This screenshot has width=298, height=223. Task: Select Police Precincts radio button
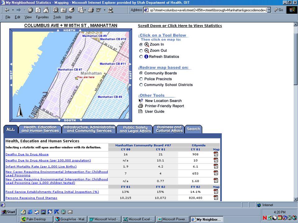click(x=141, y=79)
